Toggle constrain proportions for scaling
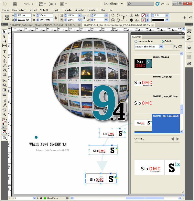Image resolution: width=194 pixels, height=201 pixels. [x=84, y=18]
